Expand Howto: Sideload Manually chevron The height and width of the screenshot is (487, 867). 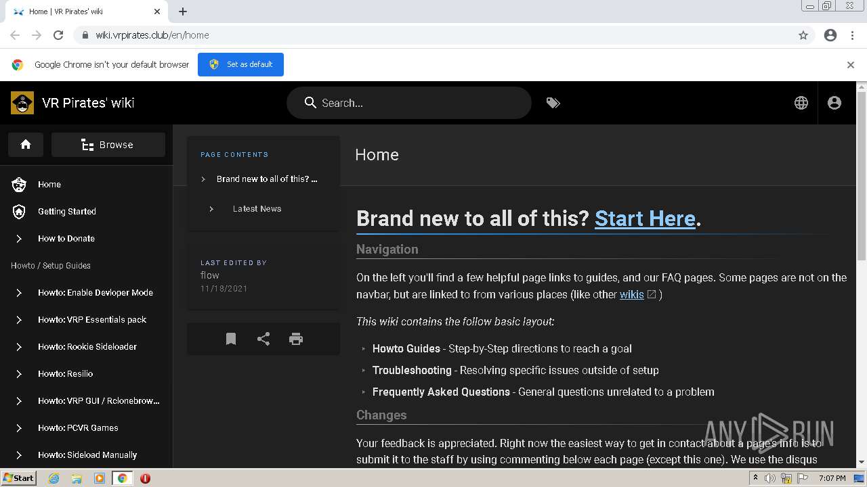[19, 455]
